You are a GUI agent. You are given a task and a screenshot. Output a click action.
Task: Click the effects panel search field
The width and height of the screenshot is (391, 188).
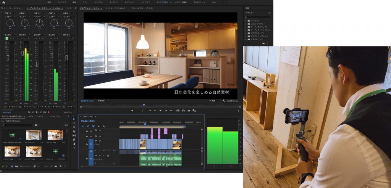coord(258,17)
